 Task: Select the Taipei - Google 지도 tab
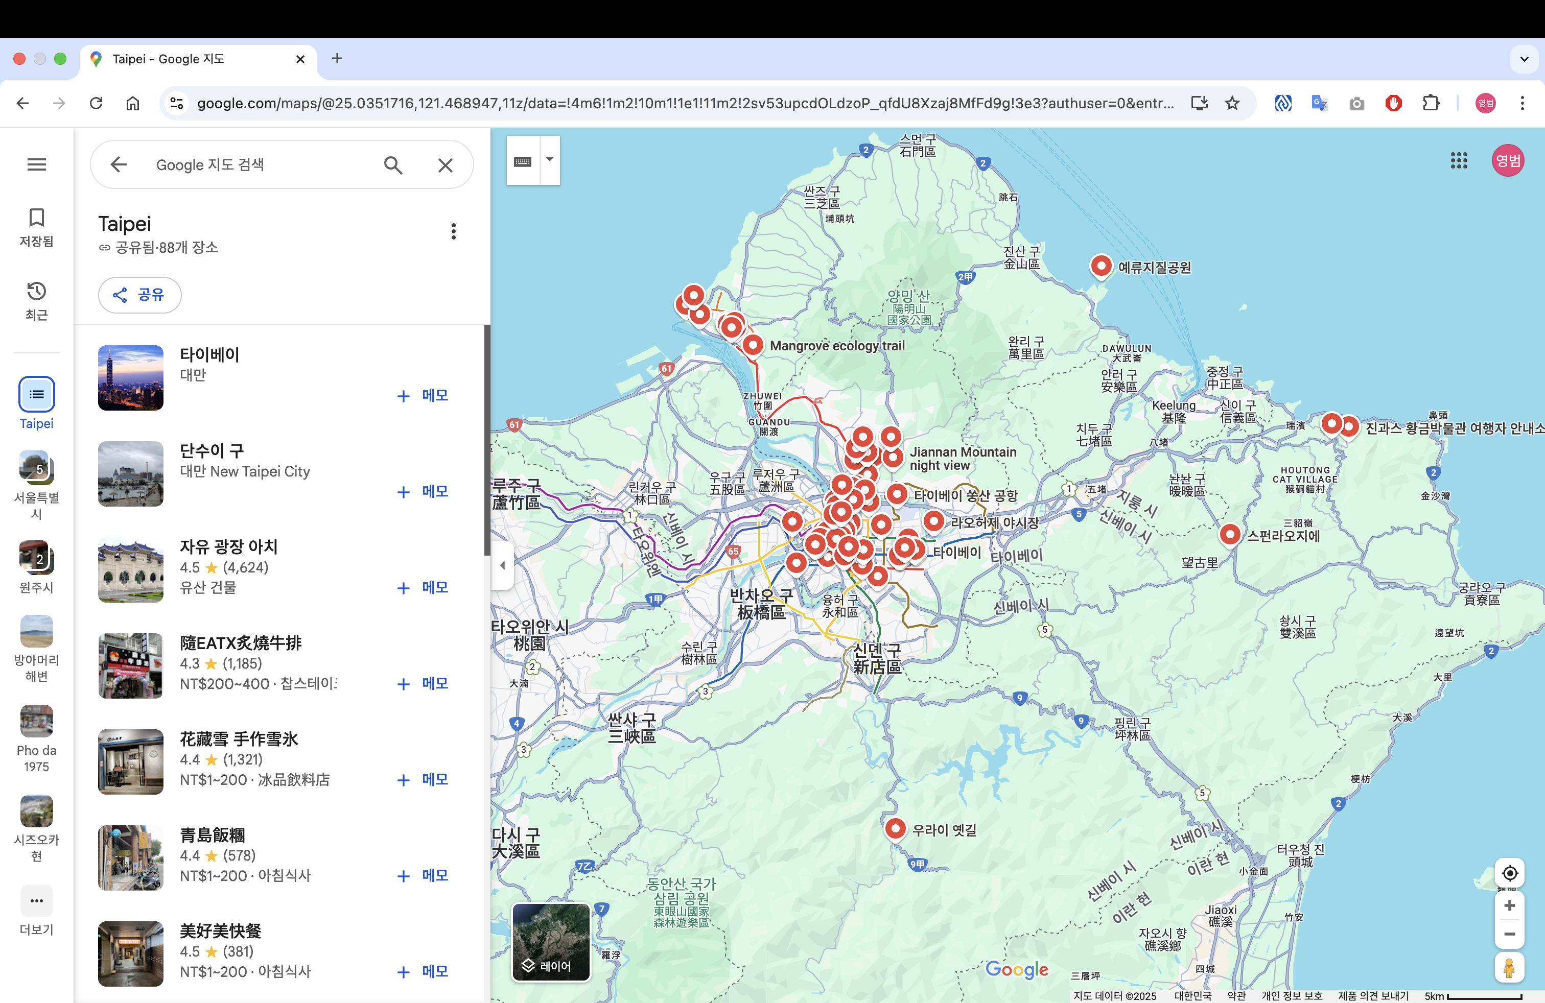click(198, 59)
